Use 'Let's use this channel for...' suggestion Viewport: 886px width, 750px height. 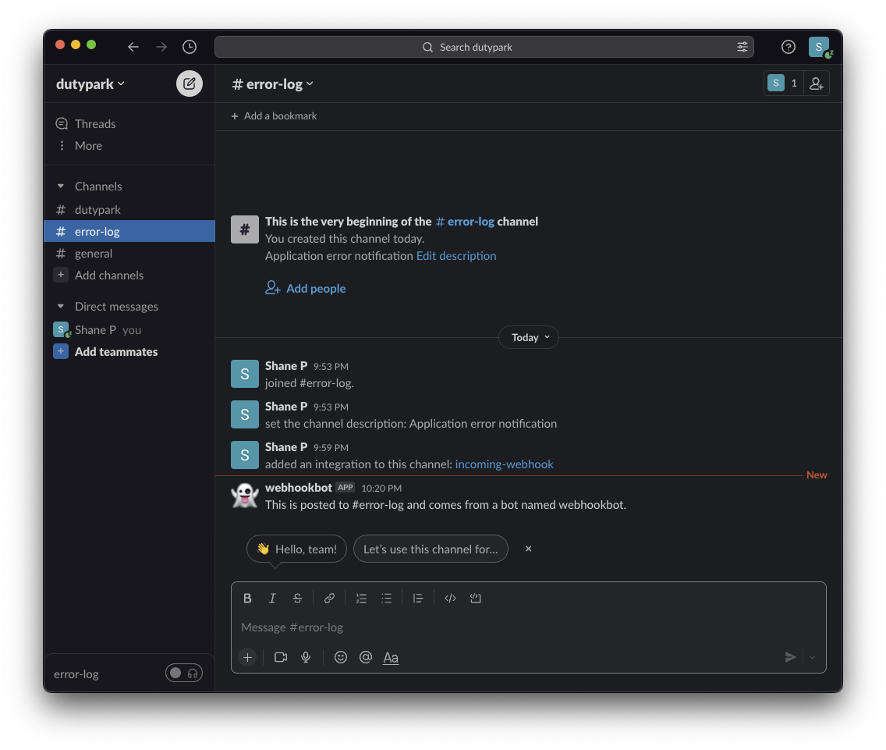click(x=431, y=549)
